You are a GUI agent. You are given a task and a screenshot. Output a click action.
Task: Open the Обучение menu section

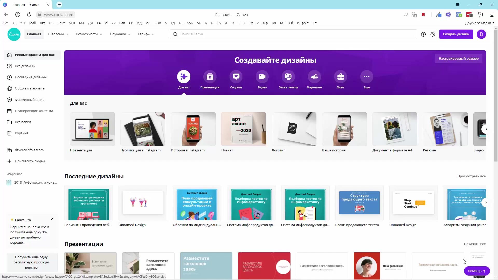[120, 34]
